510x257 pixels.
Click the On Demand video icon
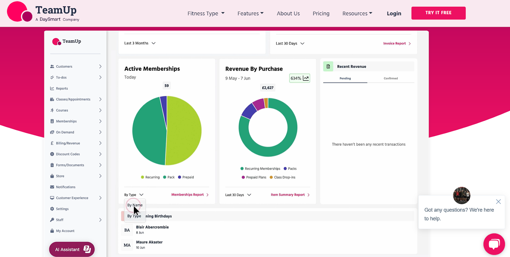[52, 132]
